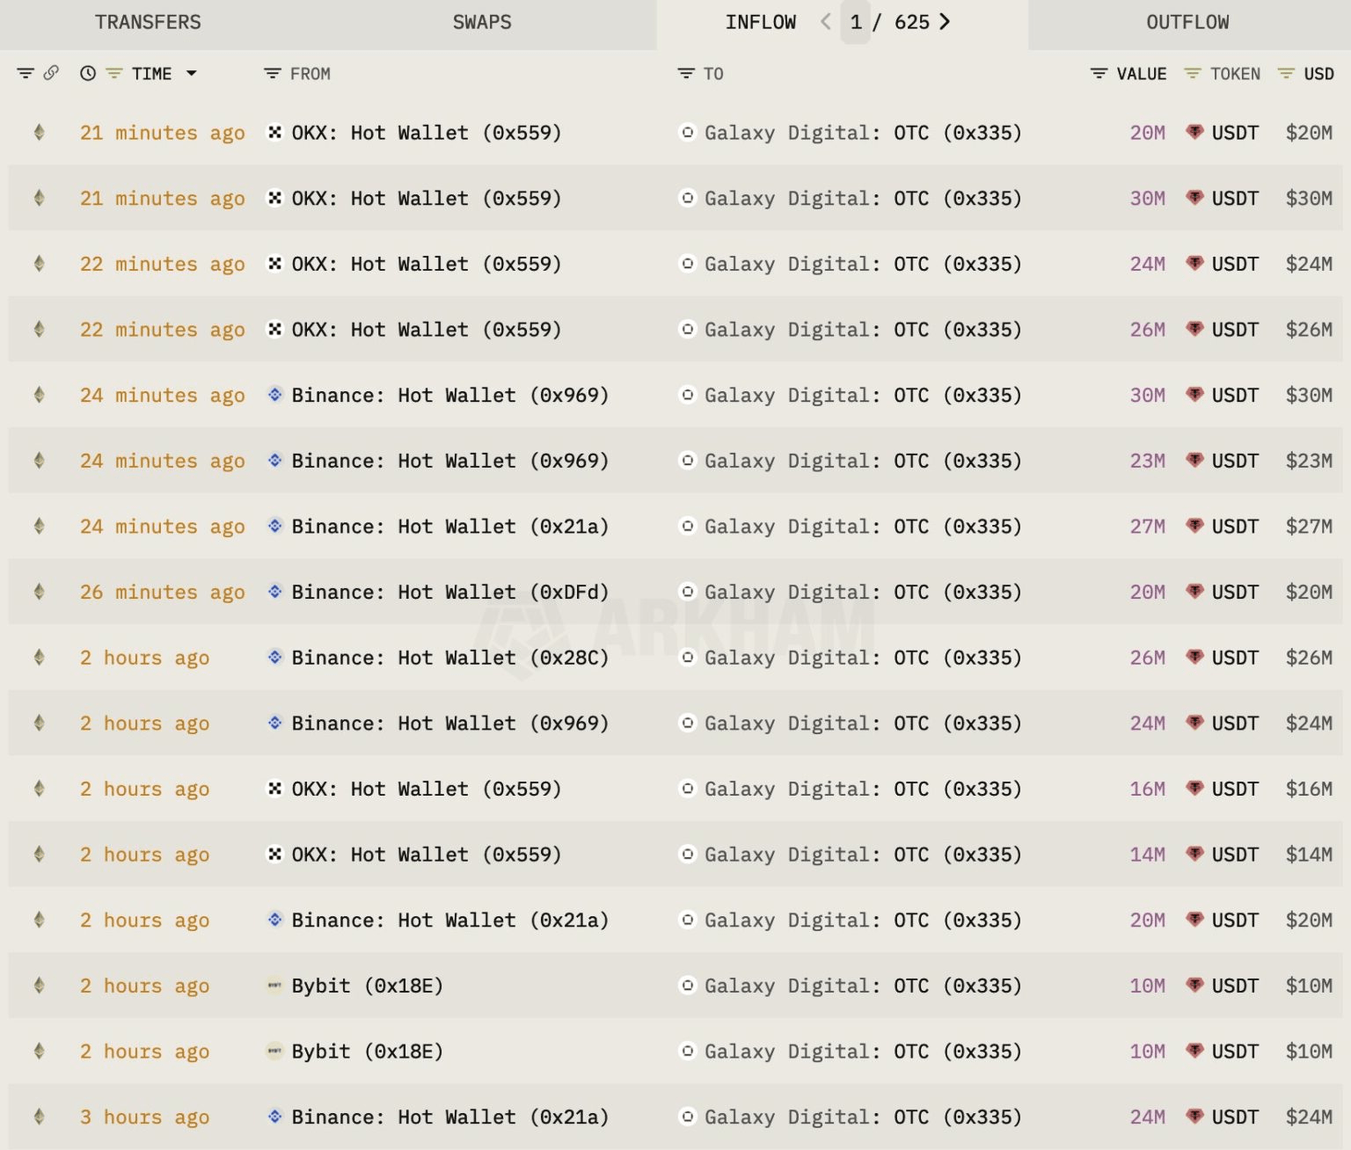
Task: Click the Galaxy Digital logo on the 23M row
Action: (688, 460)
